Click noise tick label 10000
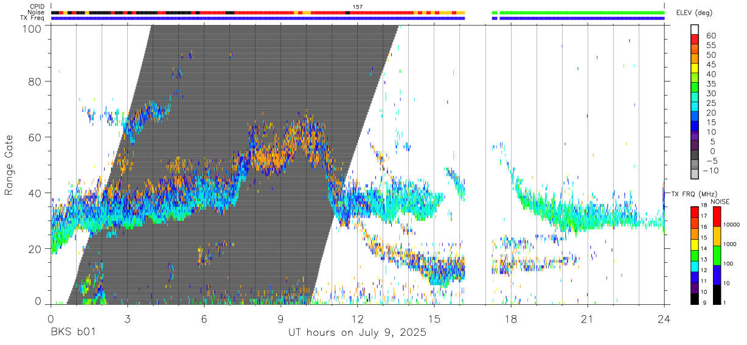 (x=732, y=225)
